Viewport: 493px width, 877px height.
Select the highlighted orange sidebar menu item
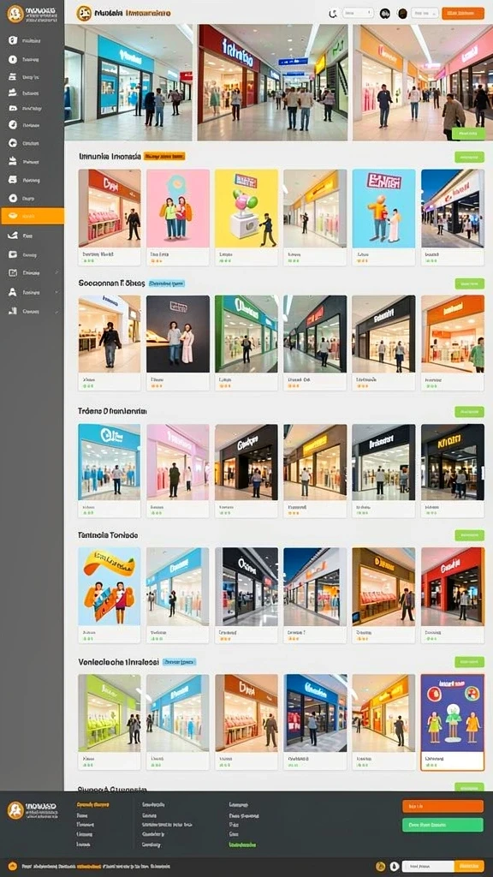(x=33, y=216)
